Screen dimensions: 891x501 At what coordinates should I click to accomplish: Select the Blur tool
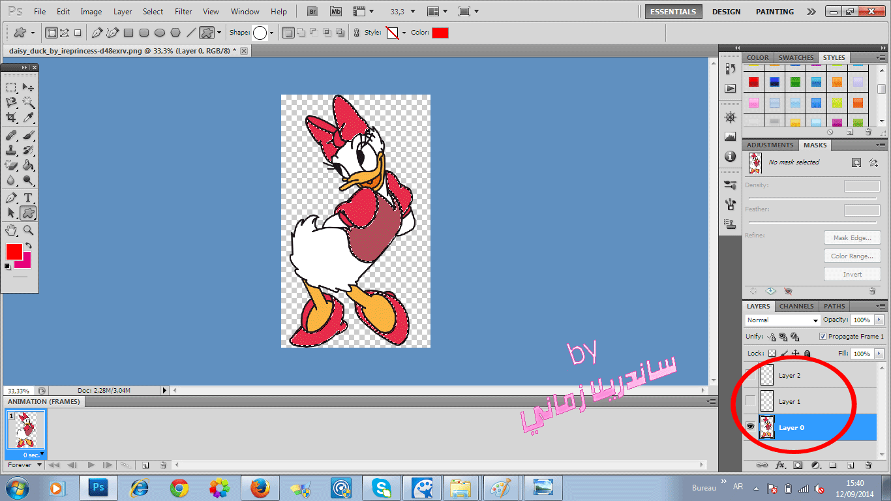[x=11, y=180]
